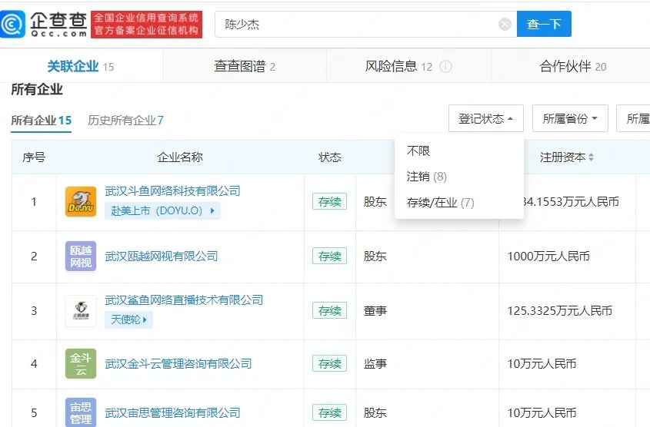This screenshot has width=650, height=427.
Task: Click the red 全国企业信用查询系统 banner
Action: (146, 25)
